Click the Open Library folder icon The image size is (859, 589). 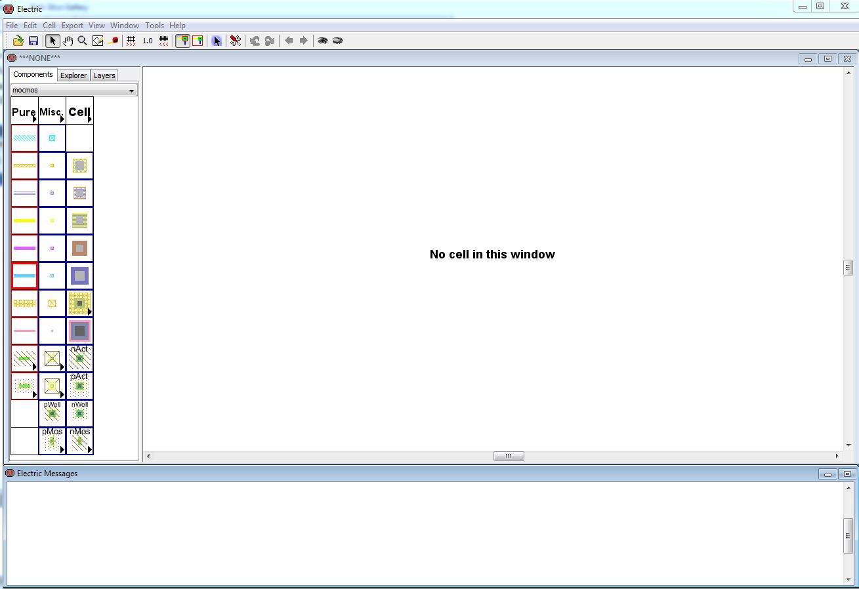point(18,41)
